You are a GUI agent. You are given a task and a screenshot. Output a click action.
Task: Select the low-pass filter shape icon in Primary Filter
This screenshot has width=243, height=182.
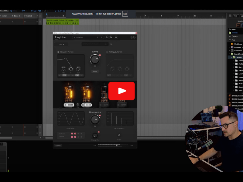coord(64,75)
